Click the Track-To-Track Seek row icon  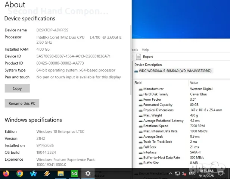tap(140, 142)
